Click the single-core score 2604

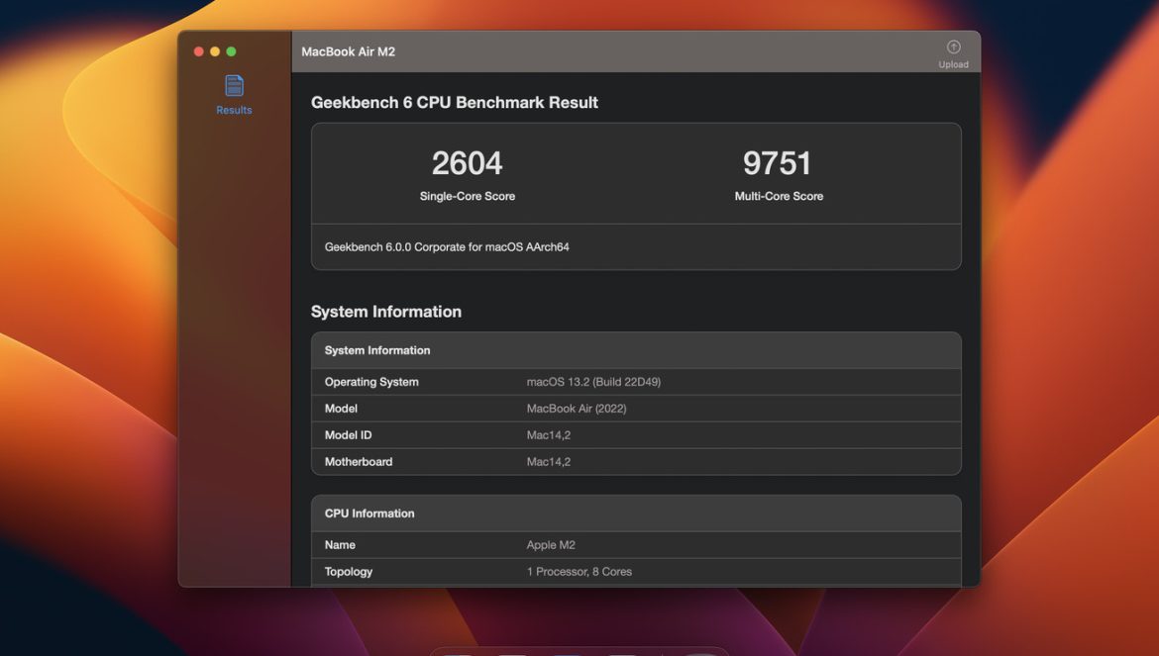468,163
